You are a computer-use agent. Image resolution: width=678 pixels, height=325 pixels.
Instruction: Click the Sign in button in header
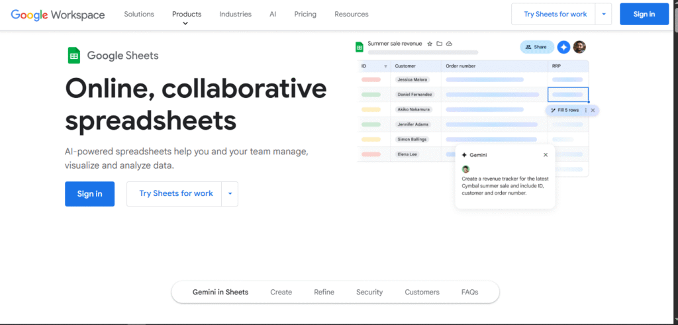[644, 14]
